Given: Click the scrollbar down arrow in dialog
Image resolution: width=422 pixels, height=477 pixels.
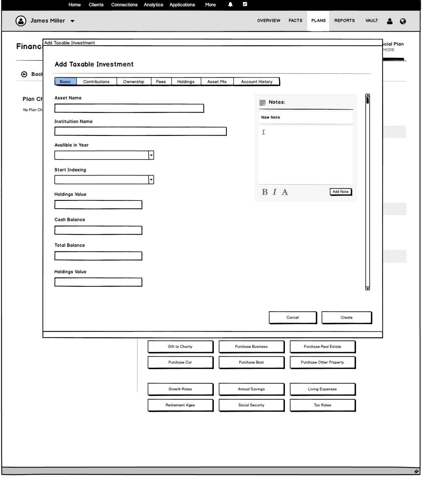Looking at the screenshot, I should (x=368, y=288).
